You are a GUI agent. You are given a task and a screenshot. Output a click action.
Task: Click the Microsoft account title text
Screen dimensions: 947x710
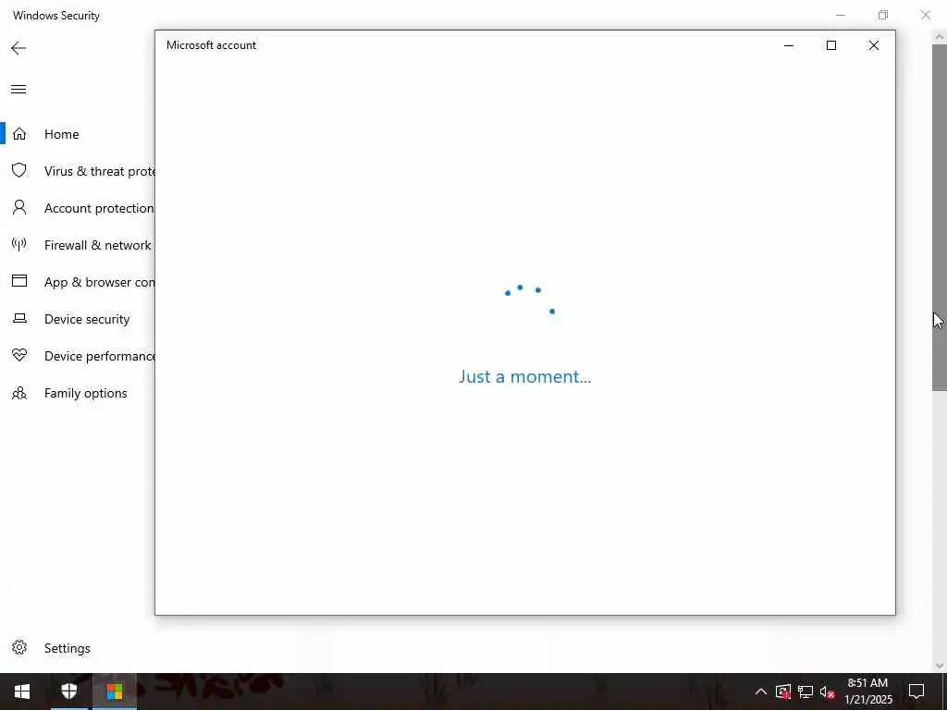[x=212, y=45]
